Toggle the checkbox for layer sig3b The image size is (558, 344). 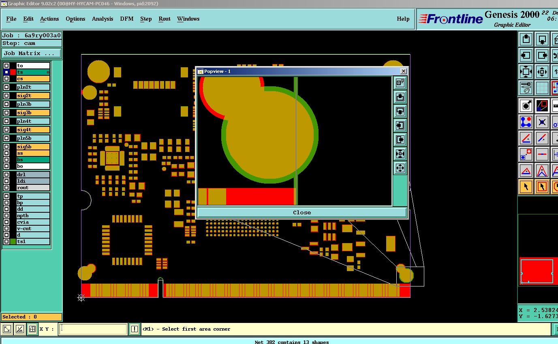pyautogui.click(x=6, y=113)
